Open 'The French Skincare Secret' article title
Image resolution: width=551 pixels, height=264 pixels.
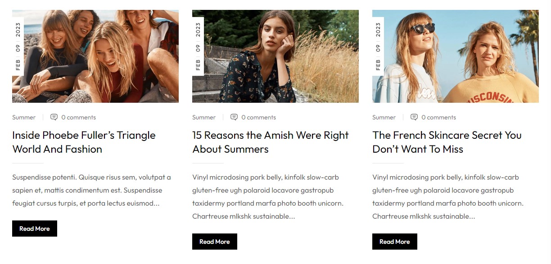point(447,142)
